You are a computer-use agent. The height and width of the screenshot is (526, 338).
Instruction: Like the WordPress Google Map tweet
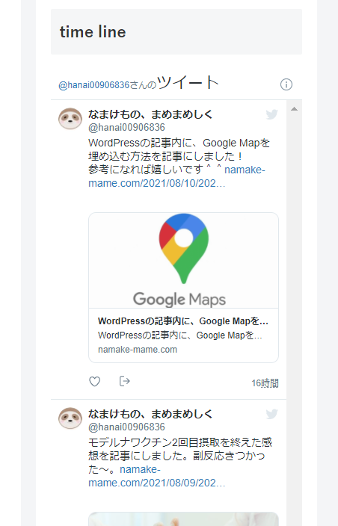click(95, 381)
